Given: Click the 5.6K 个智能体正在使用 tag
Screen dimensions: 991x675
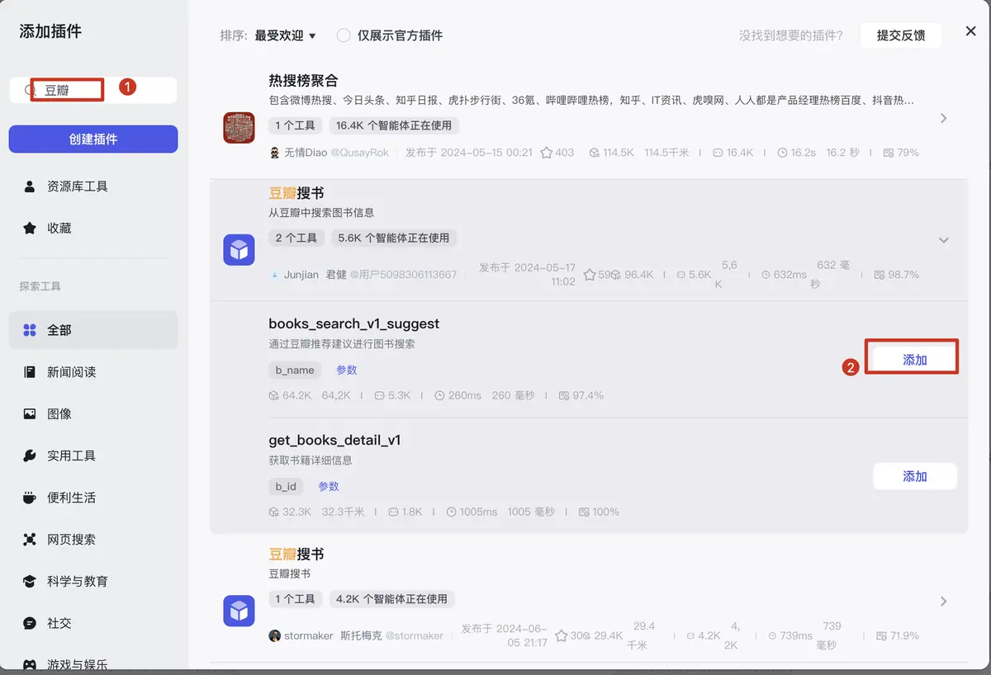Looking at the screenshot, I should coord(394,238).
